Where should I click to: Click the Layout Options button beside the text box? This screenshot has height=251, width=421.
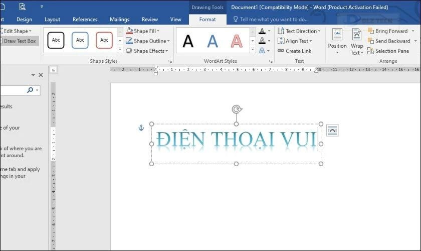(332, 131)
